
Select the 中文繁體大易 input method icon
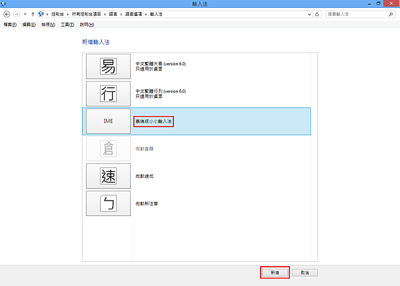coord(108,66)
